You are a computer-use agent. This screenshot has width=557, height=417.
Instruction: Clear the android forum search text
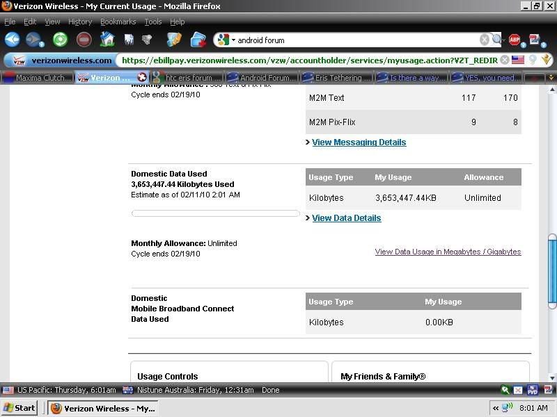[484, 40]
